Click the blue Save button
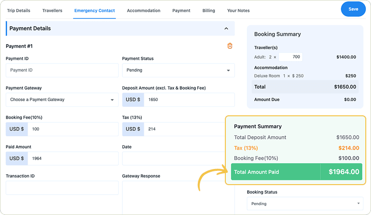The width and height of the screenshot is (371, 215). (x=353, y=9)
